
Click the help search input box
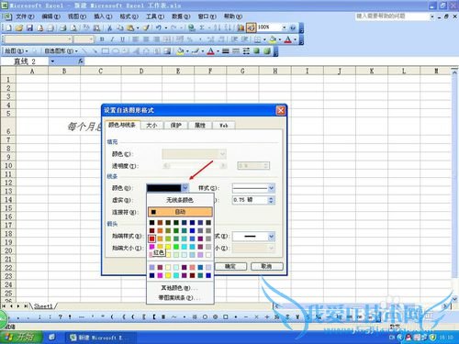pos(392,16)
